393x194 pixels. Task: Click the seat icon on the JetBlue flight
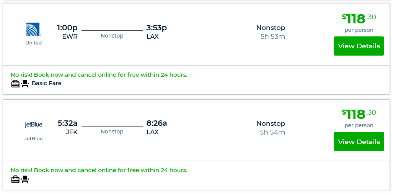tap(25, 179)
